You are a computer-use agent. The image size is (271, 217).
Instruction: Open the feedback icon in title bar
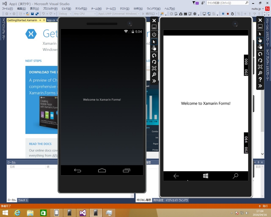[x=203, y=3]
